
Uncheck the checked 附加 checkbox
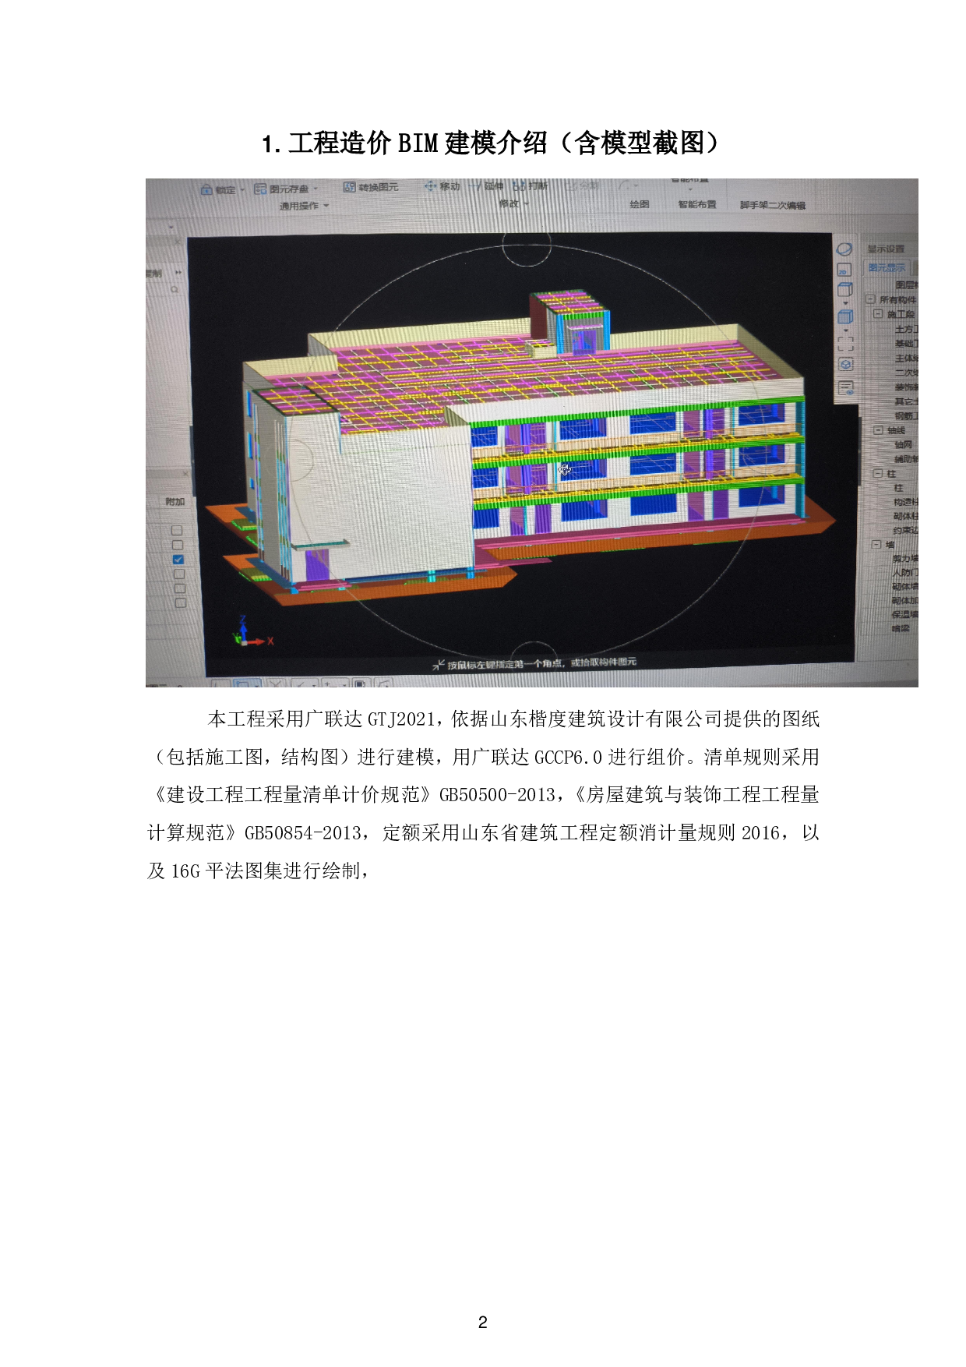[x=178, y=560]
